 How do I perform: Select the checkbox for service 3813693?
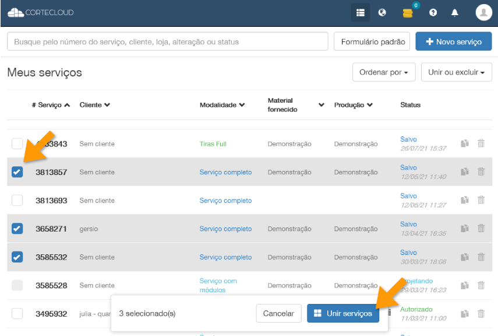coord(17,200)
